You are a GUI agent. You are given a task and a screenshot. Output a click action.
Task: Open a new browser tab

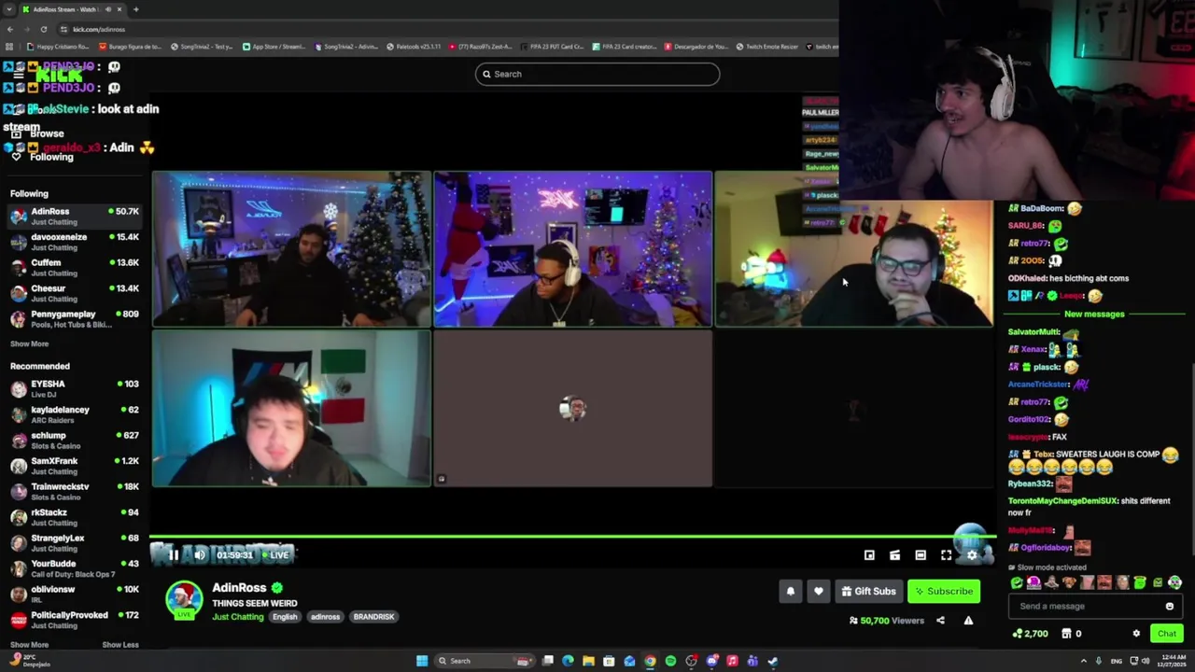point(135,9)
